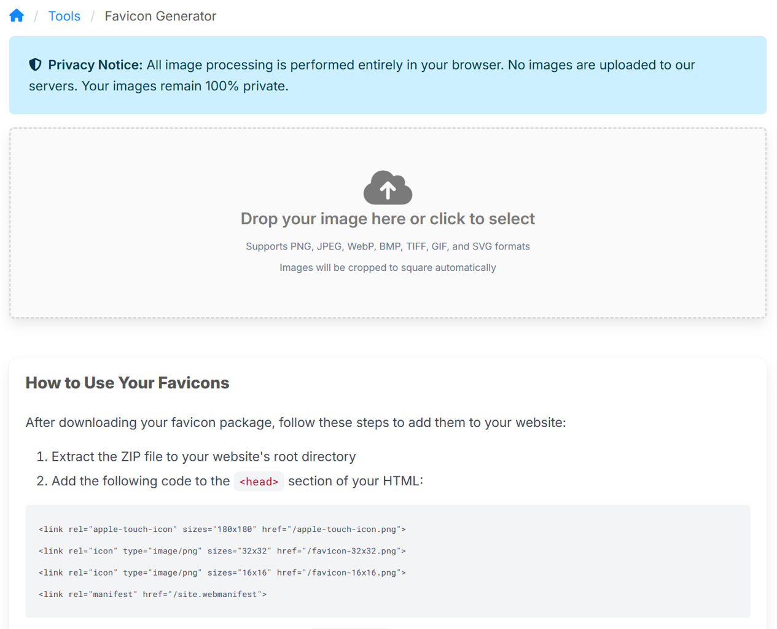Click the red <head> code tag
The image size is (777, 629).
(x=259, y=482)
